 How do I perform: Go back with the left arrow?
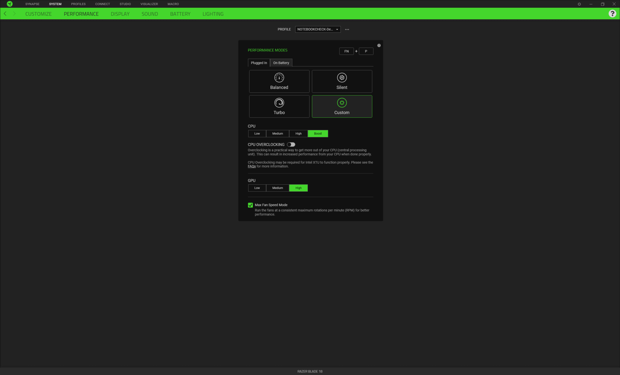tap(5, 14)
